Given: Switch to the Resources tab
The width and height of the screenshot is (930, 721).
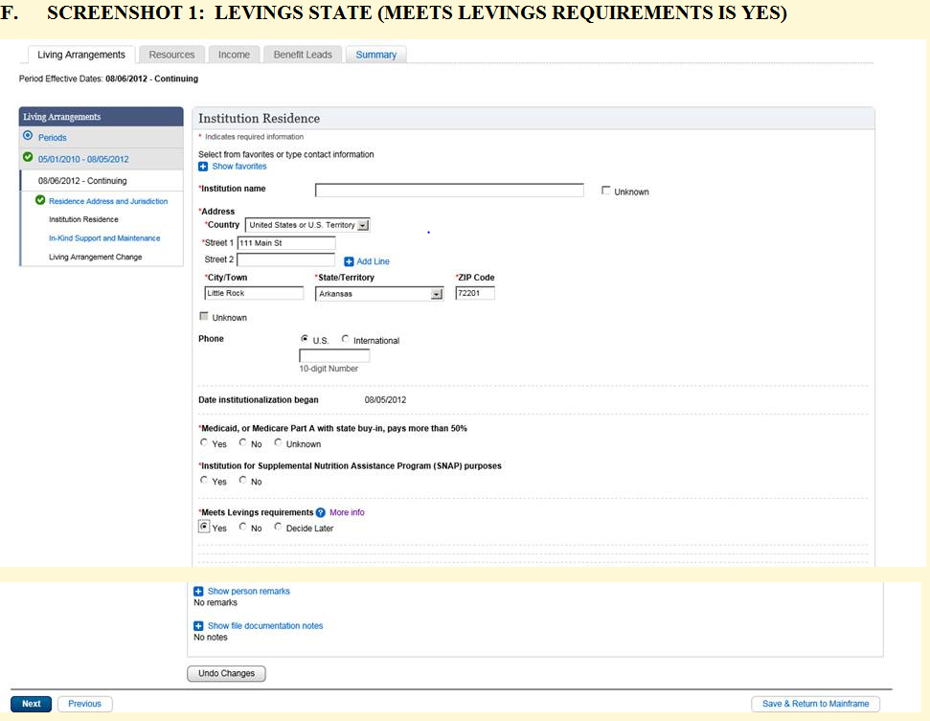Looking at the screenshot, I should click(x=171, y=55).
